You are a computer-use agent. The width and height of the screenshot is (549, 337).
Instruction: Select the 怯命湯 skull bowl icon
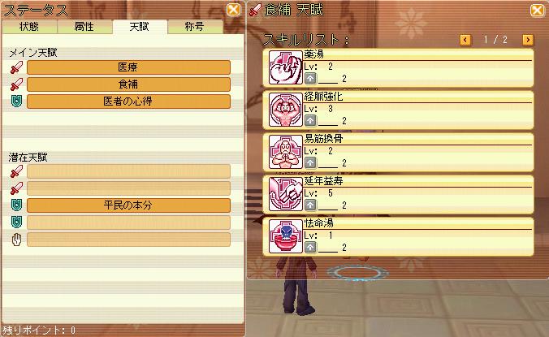[285, 236]
